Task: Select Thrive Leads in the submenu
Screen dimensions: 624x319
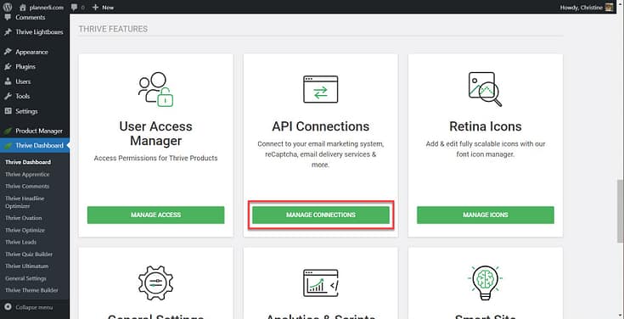Action: pos(20,242)
